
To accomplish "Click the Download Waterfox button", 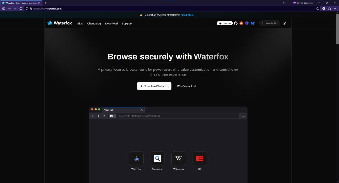I will click(x=154, y=86).
